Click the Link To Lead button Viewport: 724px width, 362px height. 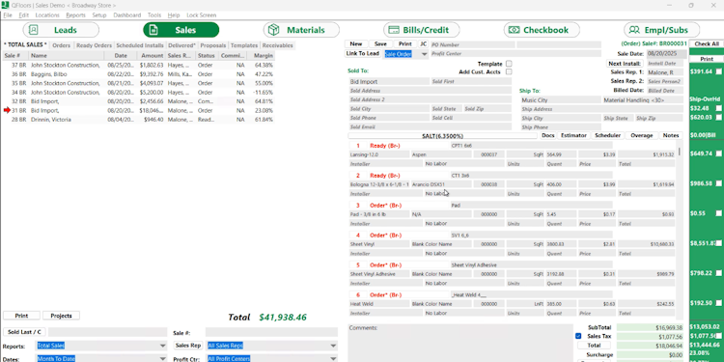pos(362,53)
